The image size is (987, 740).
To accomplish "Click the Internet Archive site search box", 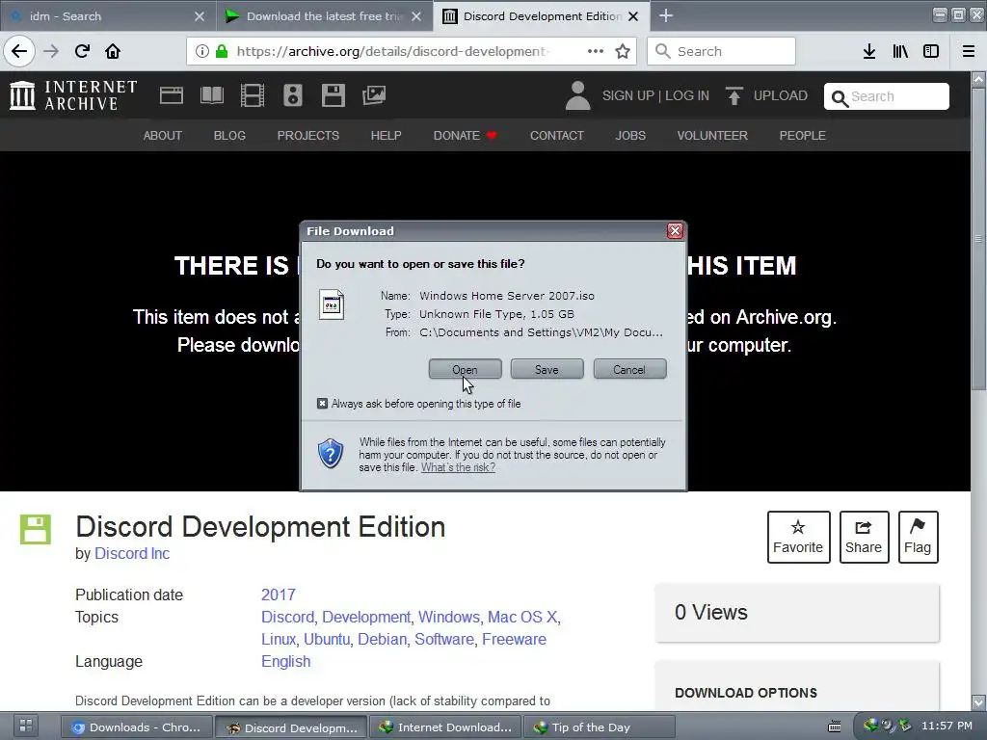I will 887,96.
